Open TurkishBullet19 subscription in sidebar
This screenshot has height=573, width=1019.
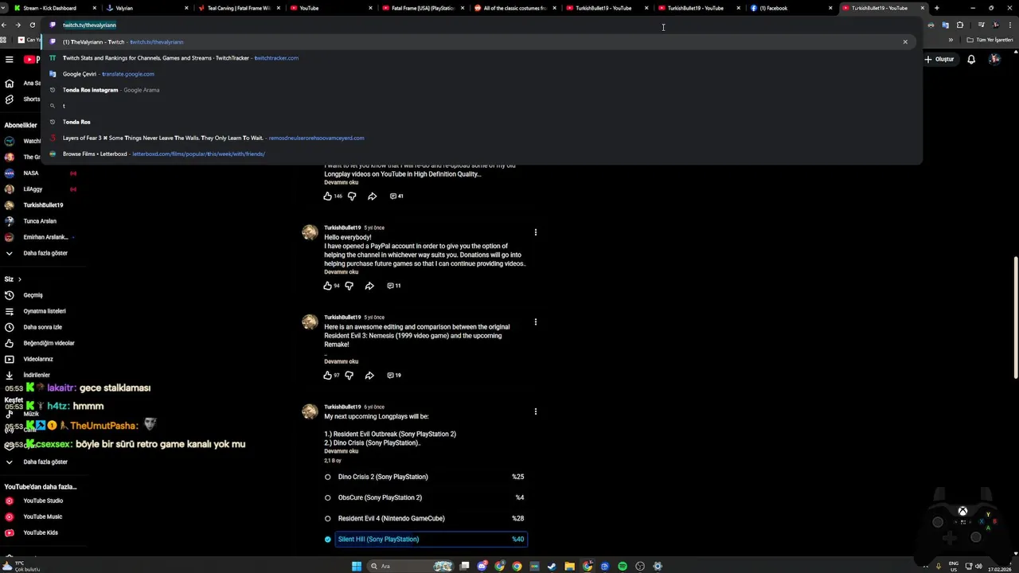[33, 205]
